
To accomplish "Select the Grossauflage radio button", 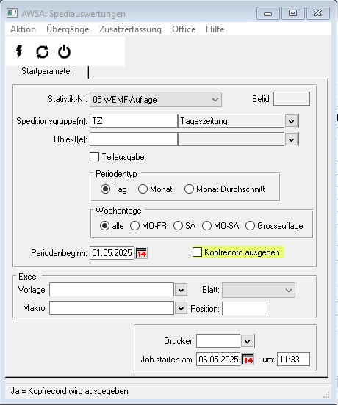I will [250, 226].
